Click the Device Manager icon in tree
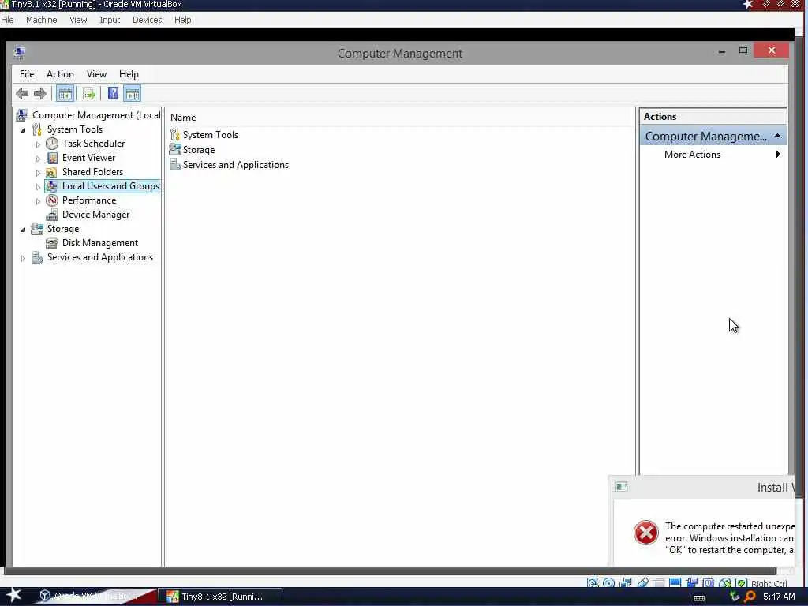Screen dimensions: 808x606 coord(52,215)
